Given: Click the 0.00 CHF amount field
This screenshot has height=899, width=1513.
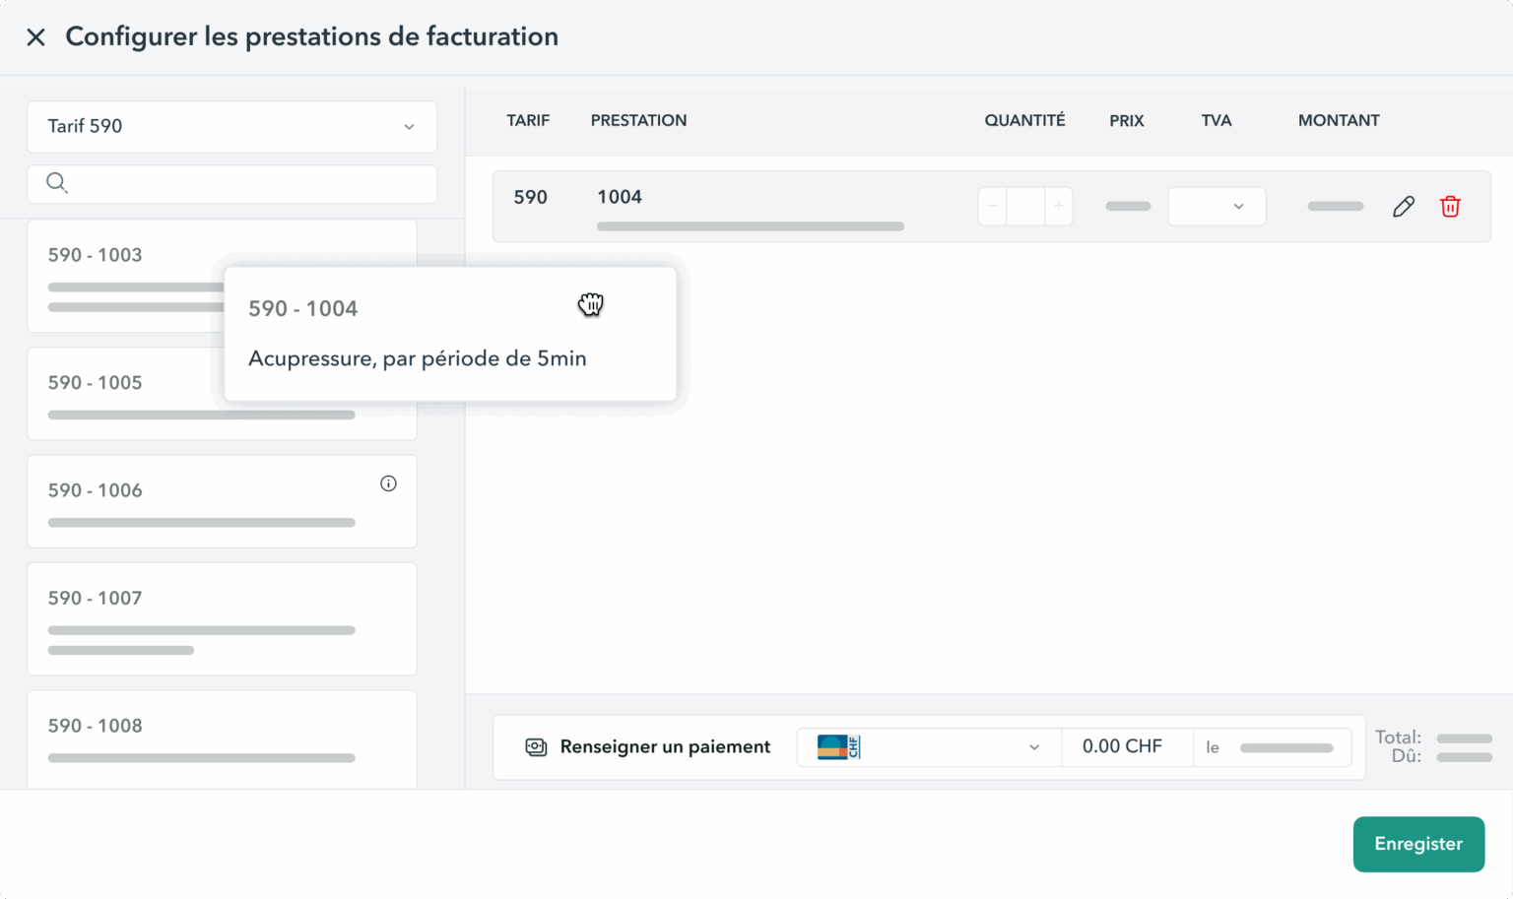Looking at the screenshot, I should [1123, 747].
